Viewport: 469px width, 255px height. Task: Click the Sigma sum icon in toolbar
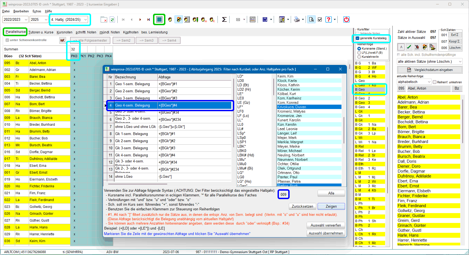224,19
